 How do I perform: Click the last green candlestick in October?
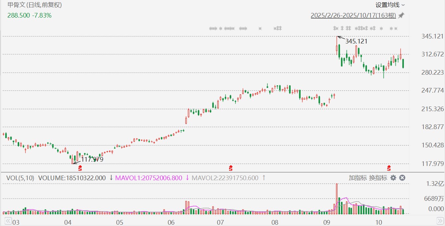[403, 64]
